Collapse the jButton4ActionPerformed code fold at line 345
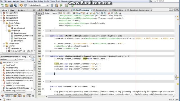This screenshot has width=180, height=101. coord(43,56)
